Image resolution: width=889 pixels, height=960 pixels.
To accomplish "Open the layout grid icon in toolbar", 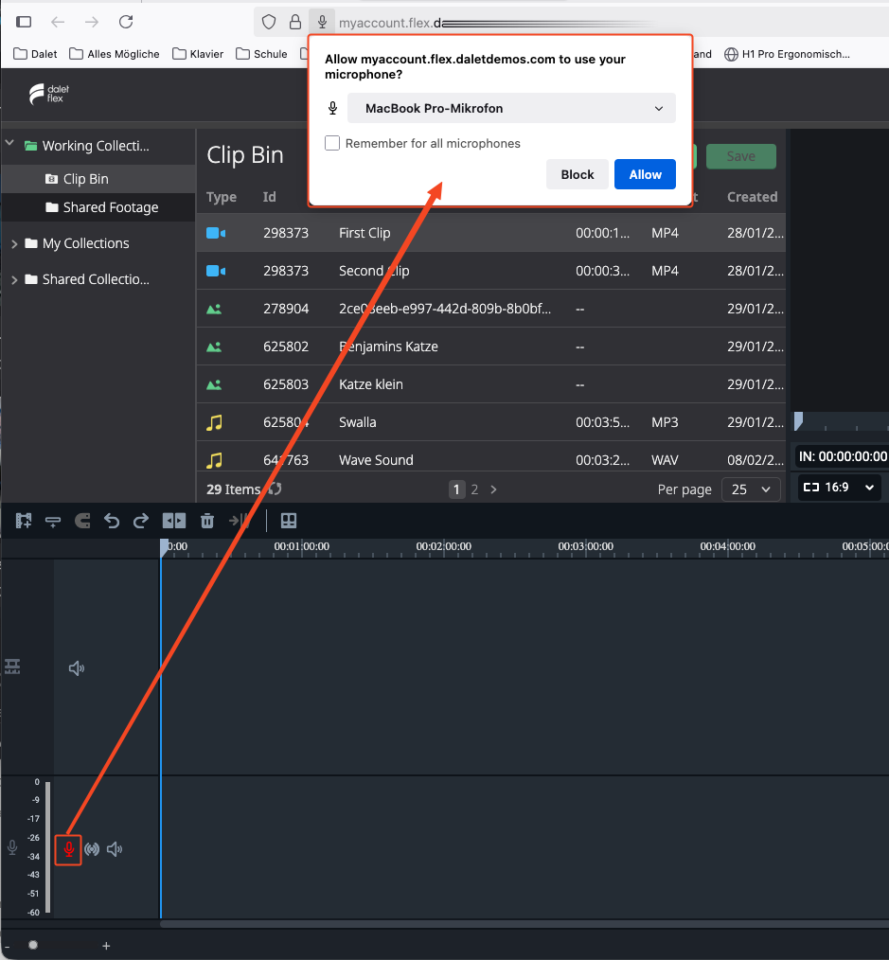I will click(x=289, y=521).
